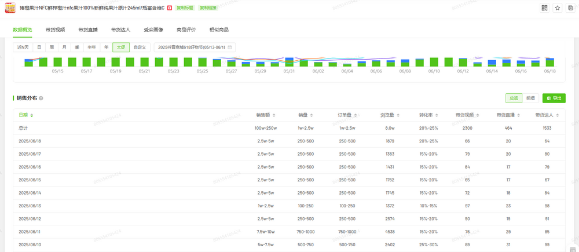This screenshot has width=579, height=252.
Task: Select the 总览 view toggle
Action: click(513, 98)
